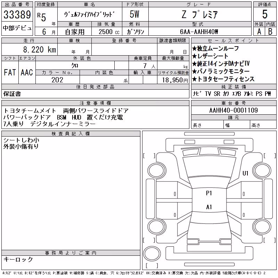Select the 中部デビュ label
This screenshot has width=278, height=278.
pos(17,28)
